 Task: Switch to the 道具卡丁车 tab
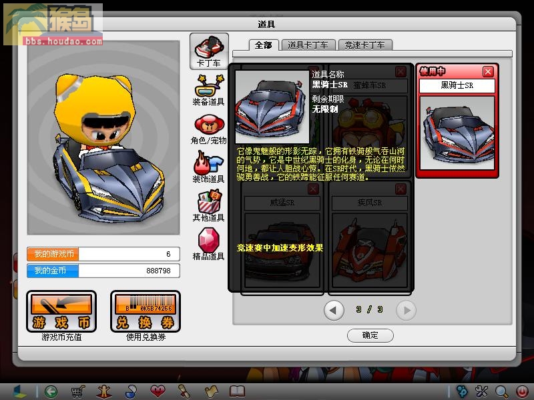(308, 45)
